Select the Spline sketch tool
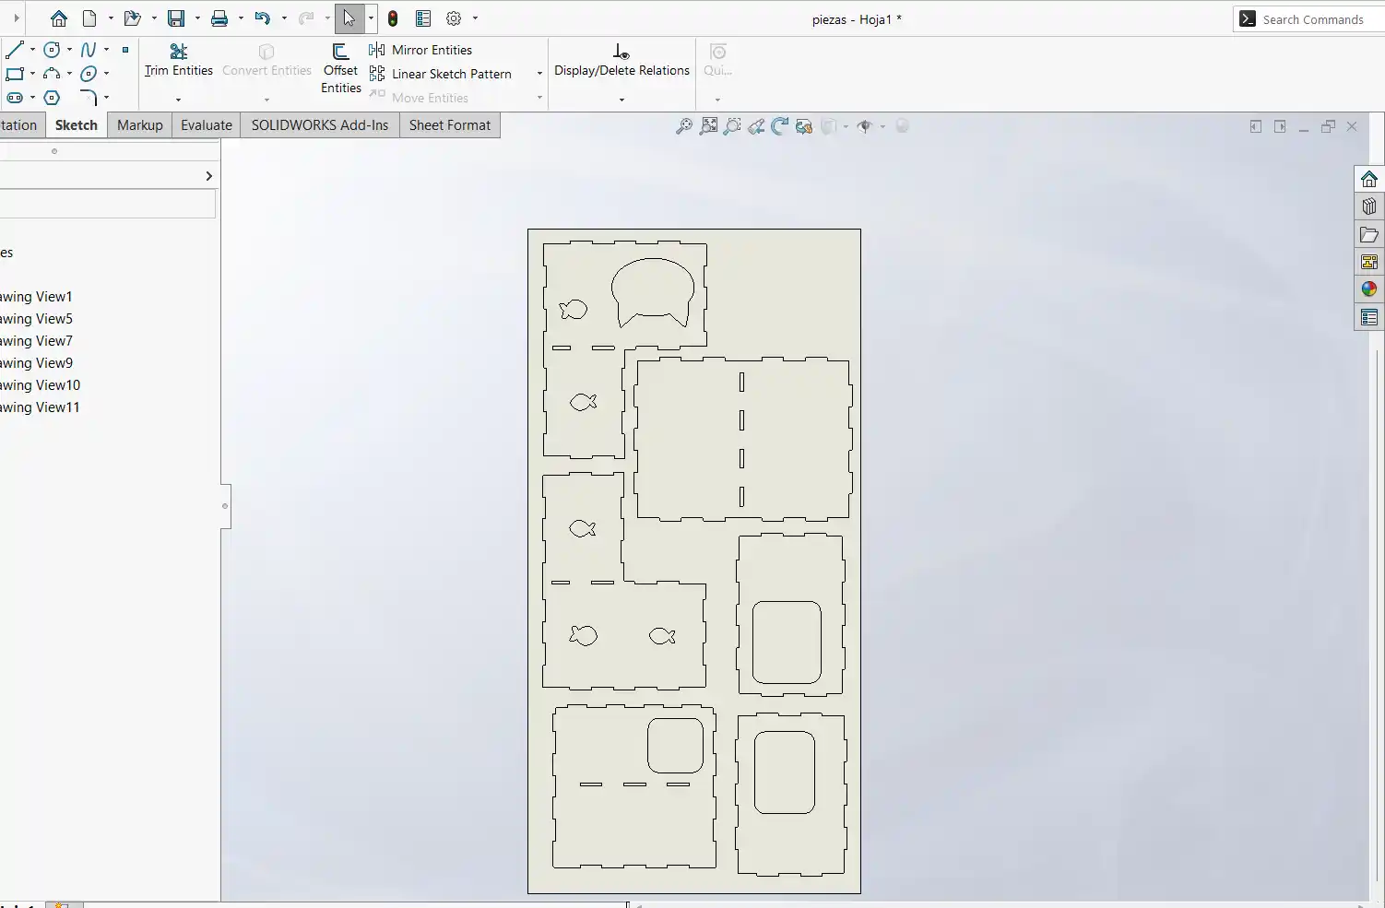The image size is (1385, 908). (89, 50)
